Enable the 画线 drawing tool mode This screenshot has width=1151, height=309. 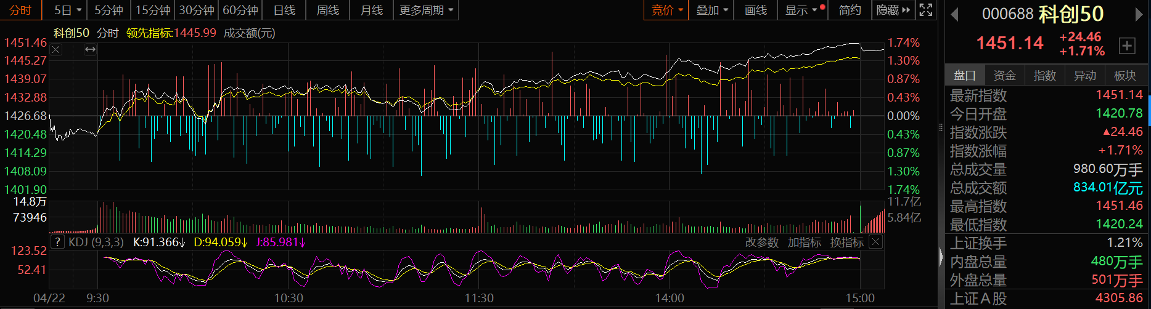tap(755, 10)
